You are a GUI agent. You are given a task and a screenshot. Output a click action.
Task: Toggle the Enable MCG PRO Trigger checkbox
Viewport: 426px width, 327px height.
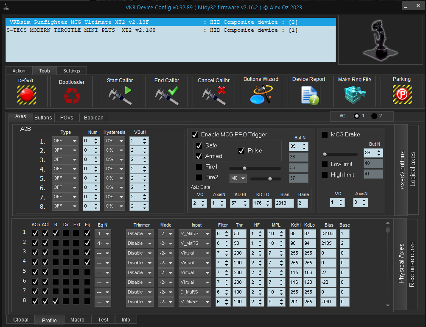pyautogui.click(x=195, y=135)
